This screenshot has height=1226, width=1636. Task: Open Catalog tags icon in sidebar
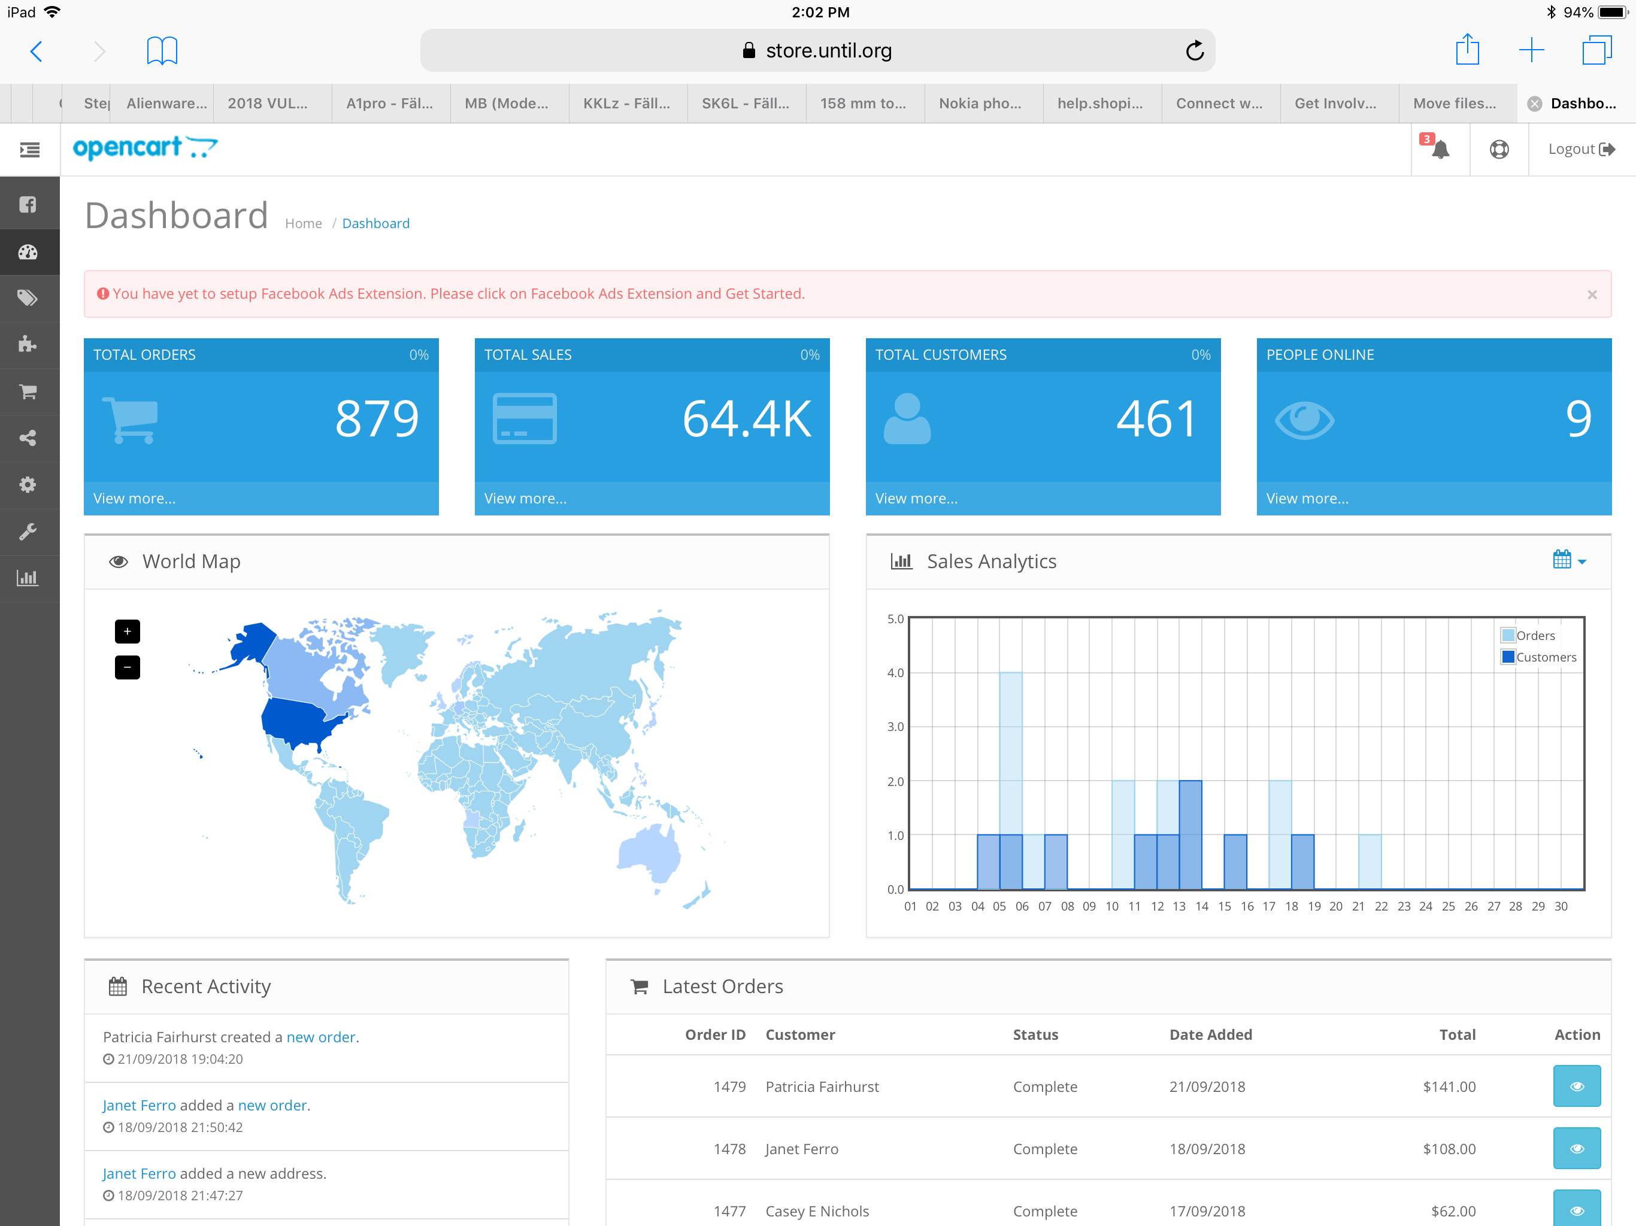[28, 298]
